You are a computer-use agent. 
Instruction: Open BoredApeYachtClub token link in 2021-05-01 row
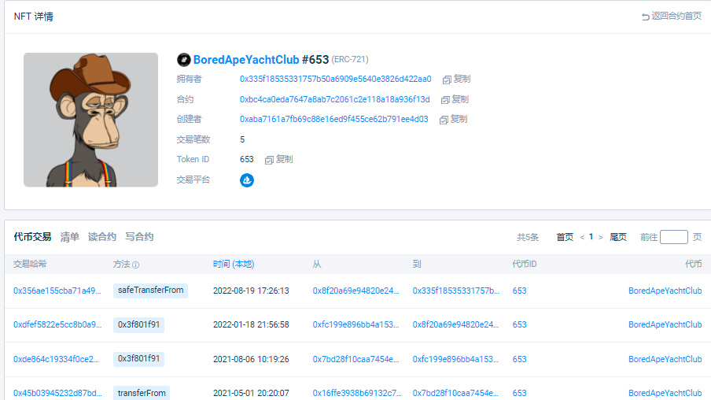point(665,393)
